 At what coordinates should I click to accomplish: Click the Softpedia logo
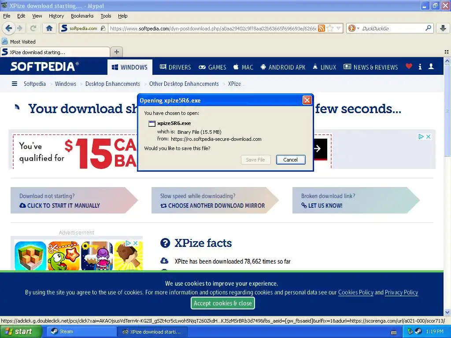(44, 66)
